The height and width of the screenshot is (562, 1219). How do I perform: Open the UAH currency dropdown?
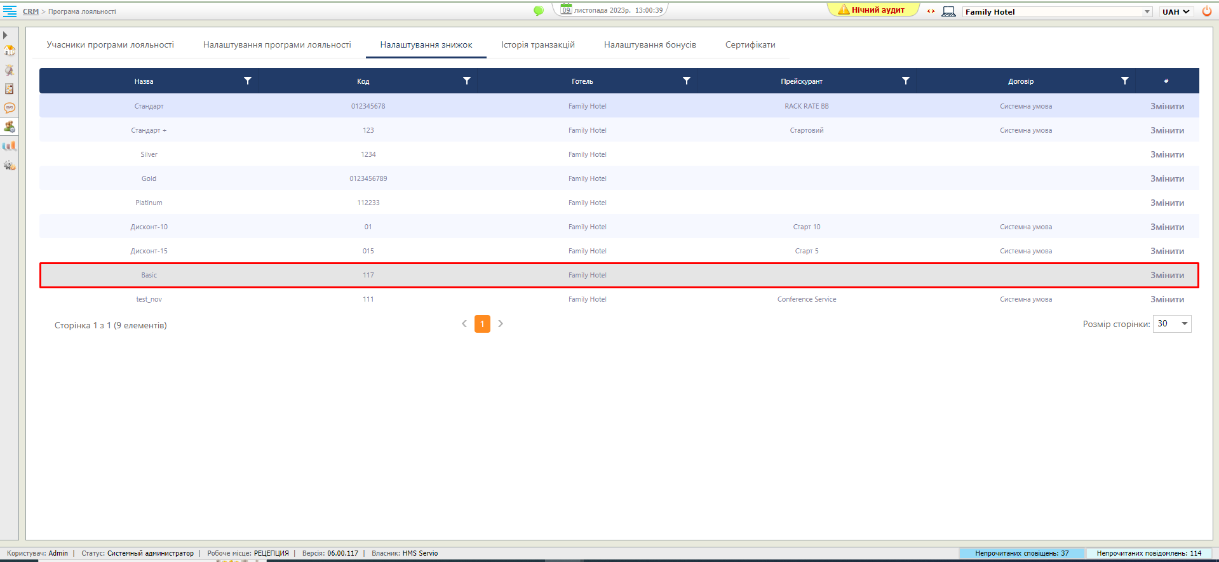(x=1176, y=12)
